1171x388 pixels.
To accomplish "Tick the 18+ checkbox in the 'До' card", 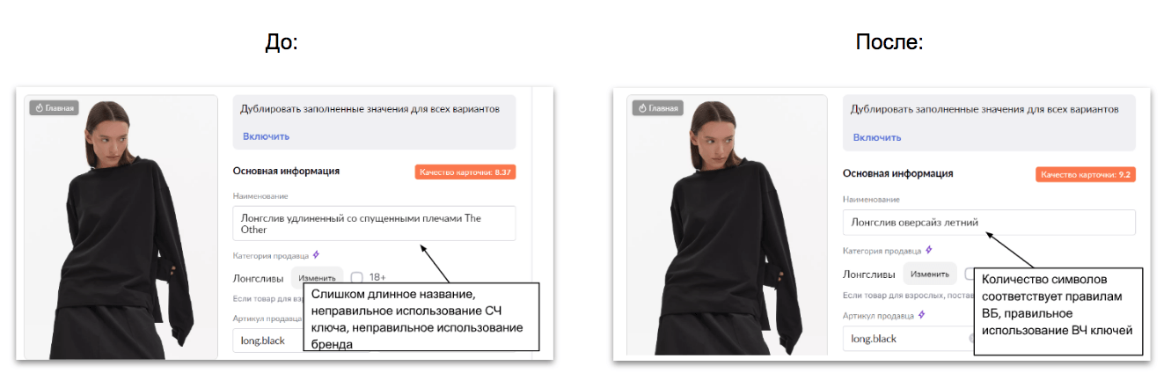I will pos(356,277).
